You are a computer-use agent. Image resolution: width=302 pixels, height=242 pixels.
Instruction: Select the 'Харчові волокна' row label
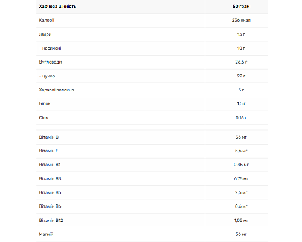[x=56, y=90]
